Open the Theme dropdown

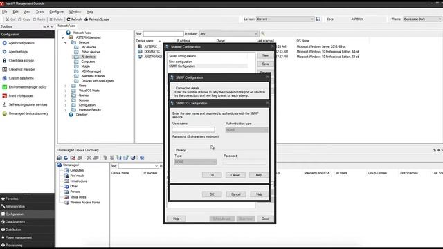point(422,19)
